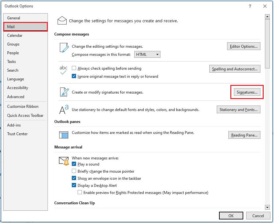
Task: Toggle Display a Desktop Alert checkbox
Action: tap(74, 186)
